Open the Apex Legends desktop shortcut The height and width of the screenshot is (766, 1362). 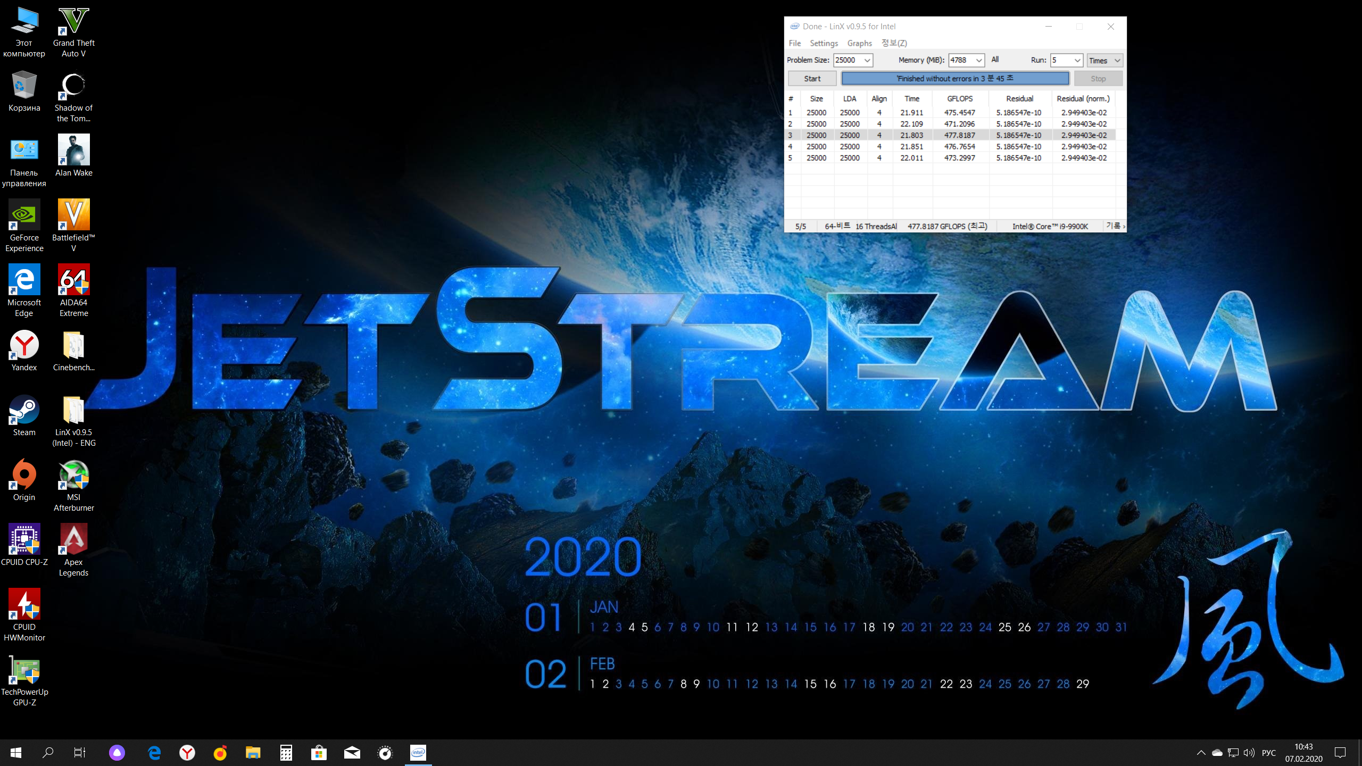click(x=73, y=540)
